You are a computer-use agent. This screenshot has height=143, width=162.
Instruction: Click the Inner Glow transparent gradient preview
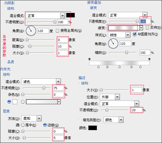click(42, 102)
